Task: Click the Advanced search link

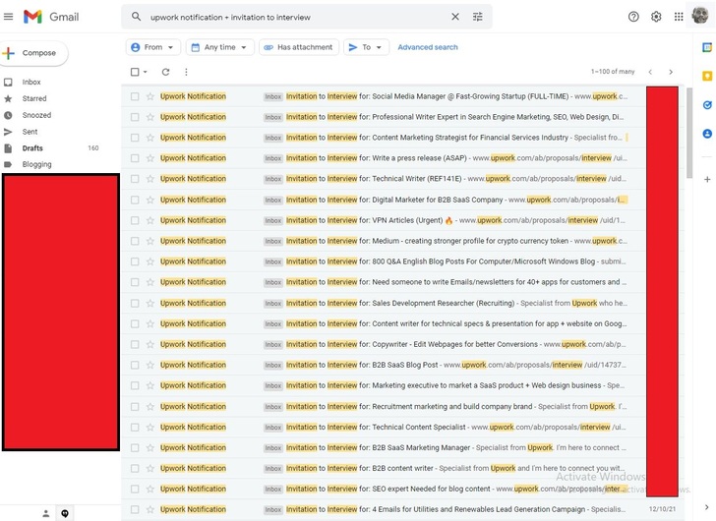Action: click(428, 47)
